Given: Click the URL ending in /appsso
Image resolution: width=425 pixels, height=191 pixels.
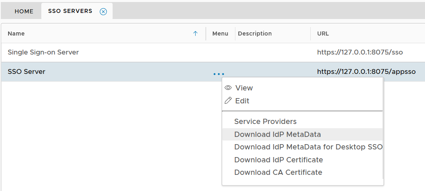Looking at the screenshot, I should [x=366, y=72].
